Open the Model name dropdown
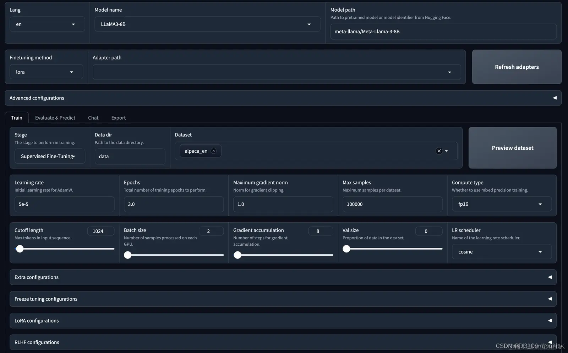 (x=208, y=24)
